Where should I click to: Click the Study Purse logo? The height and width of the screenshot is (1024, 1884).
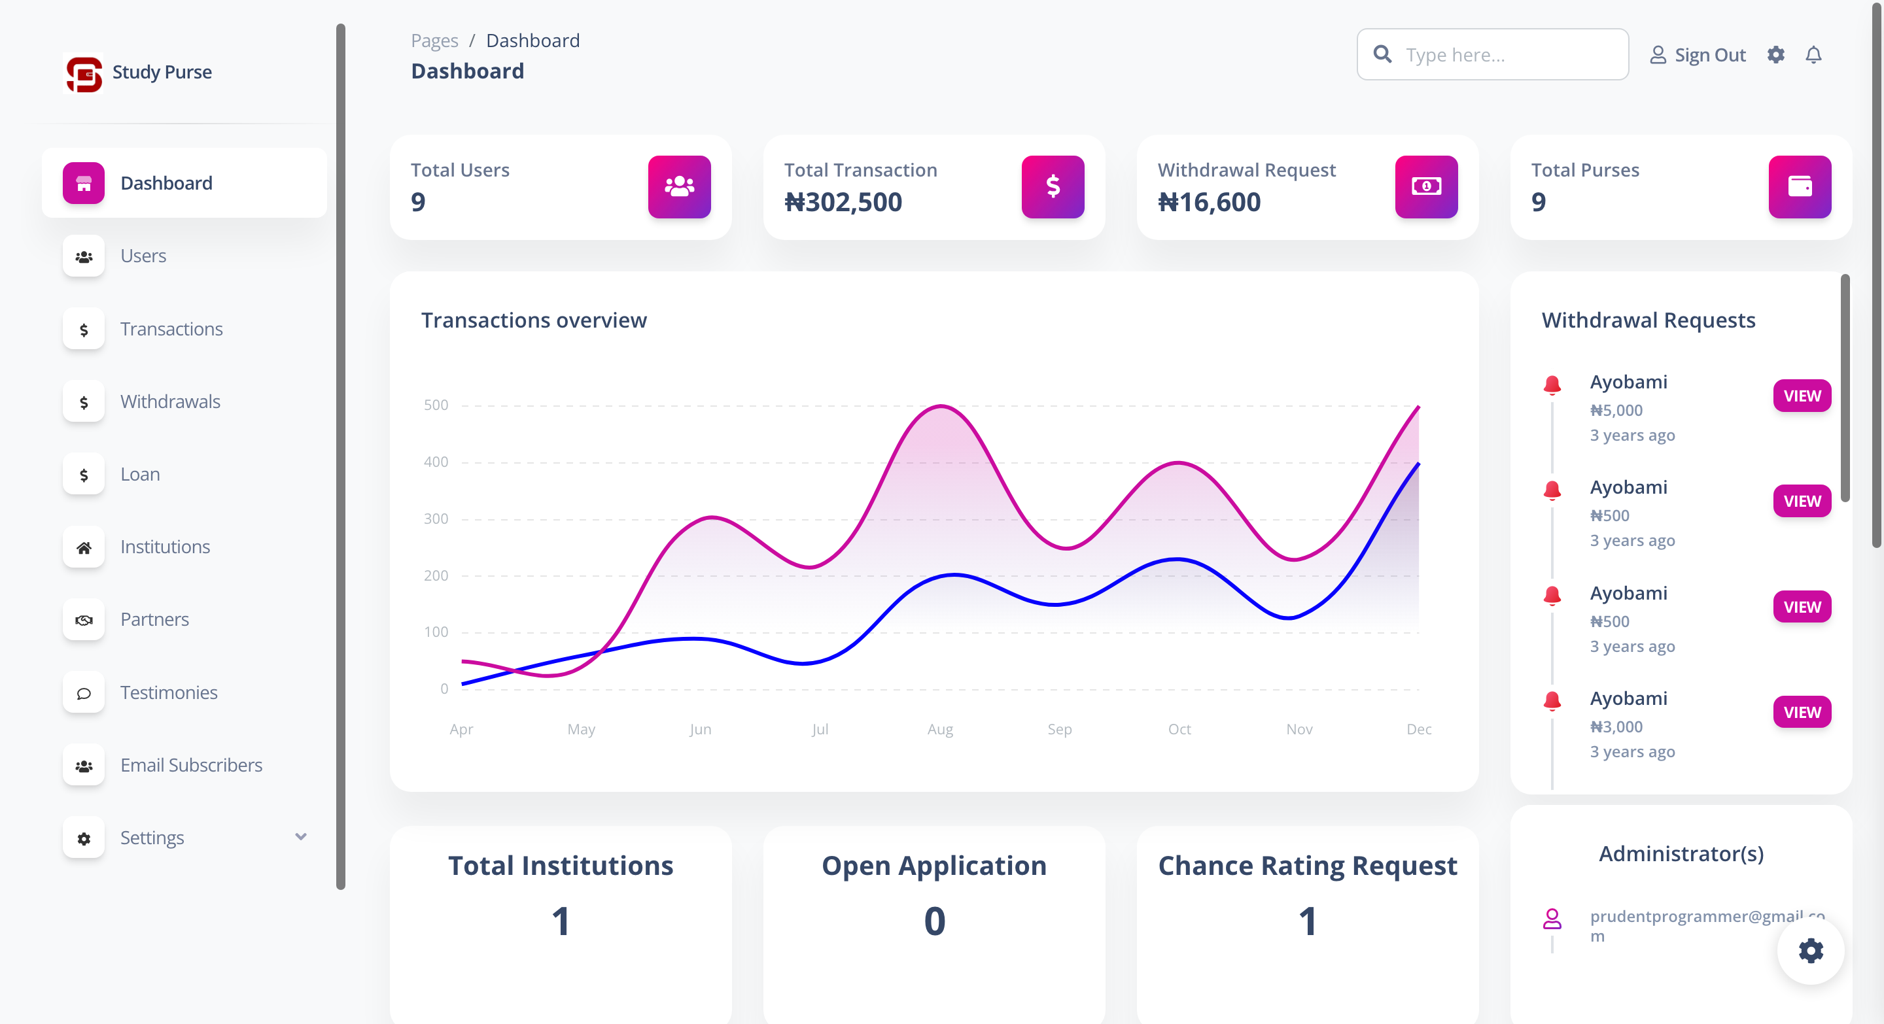[84, 73]
